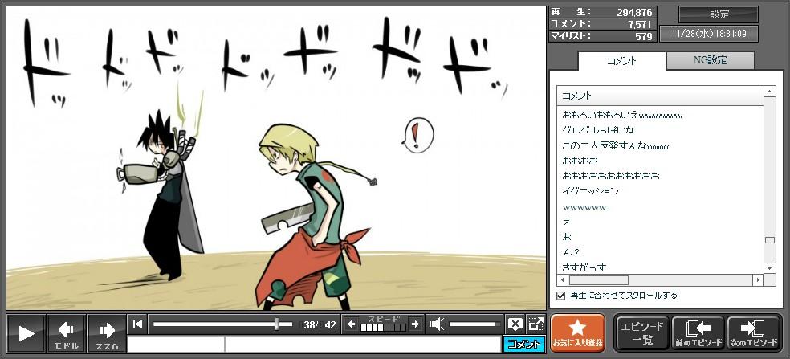Jump to first page icon
This screenshot has height=359, width=790.
click(x=138, y=324)
